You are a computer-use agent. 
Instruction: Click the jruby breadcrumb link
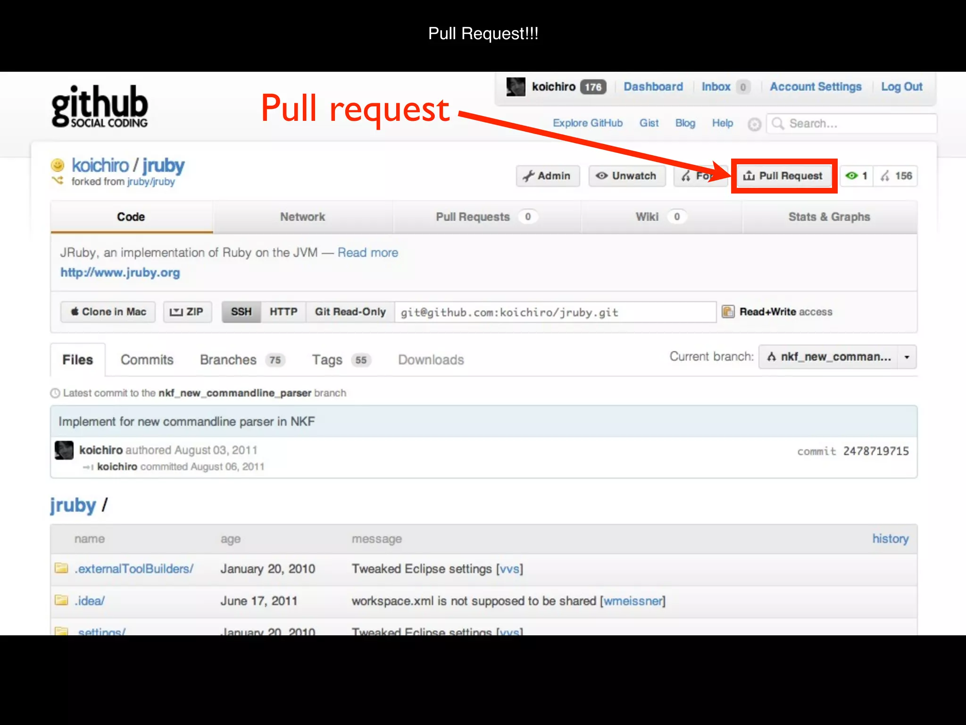tap(73, 506)
